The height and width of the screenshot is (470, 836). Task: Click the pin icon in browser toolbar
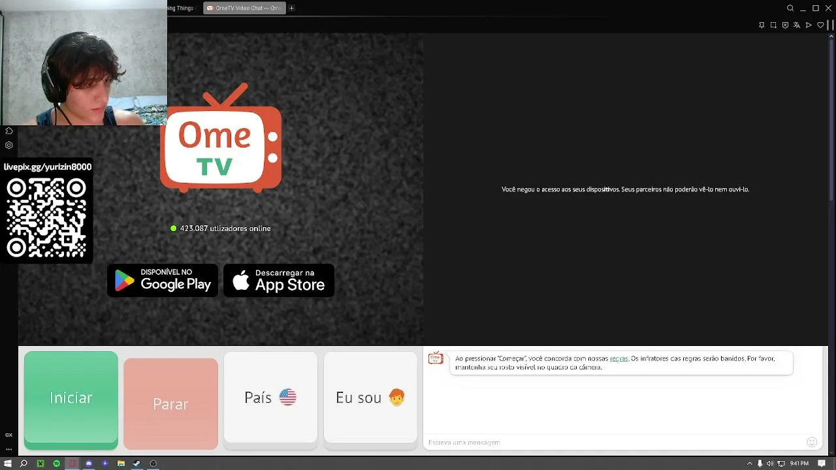tap(762, 25)
